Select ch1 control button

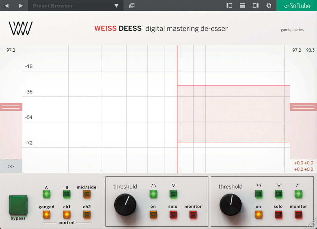[67, 214]
